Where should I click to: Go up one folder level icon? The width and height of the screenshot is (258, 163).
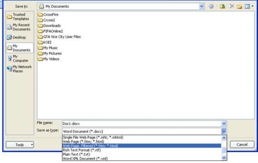(222, 6)
